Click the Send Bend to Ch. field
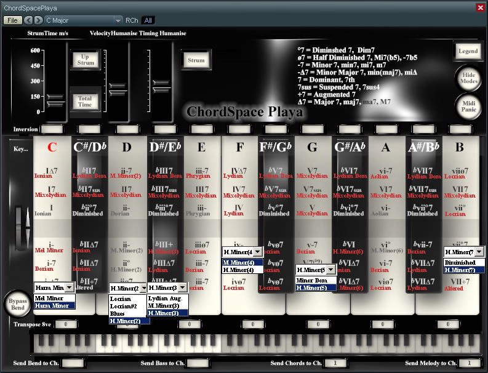This screenshot has width=488, height=373. tap(73, 363)
